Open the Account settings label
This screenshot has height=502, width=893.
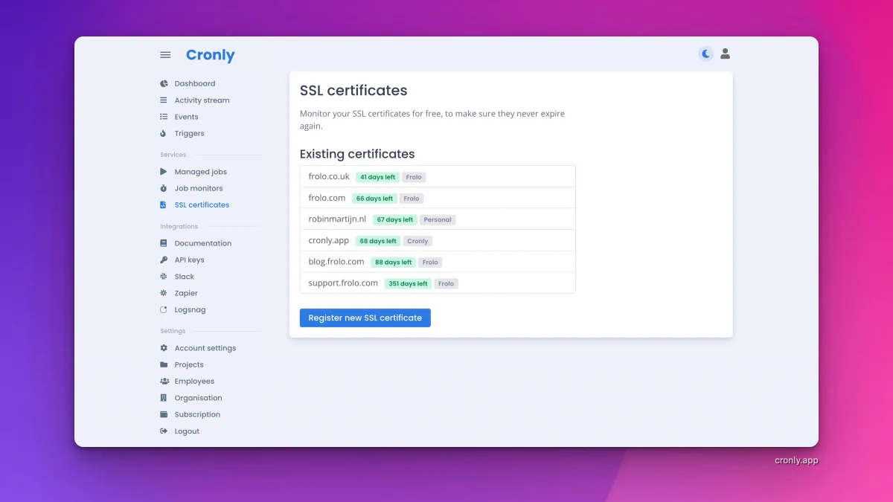click(x=205, y=348)
